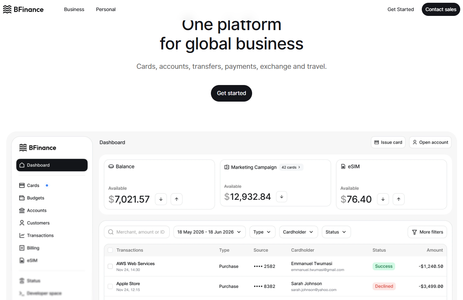The height and width of the screenshot is (300, 463).
Task: Click the $7,021.57 available balance
Action: pyautogui.click(x=129, y=199)
